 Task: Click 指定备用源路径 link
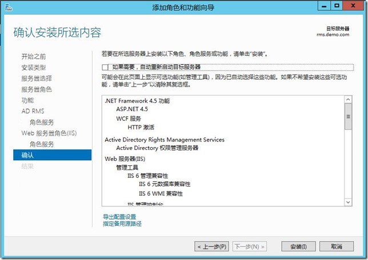point(122,224)
